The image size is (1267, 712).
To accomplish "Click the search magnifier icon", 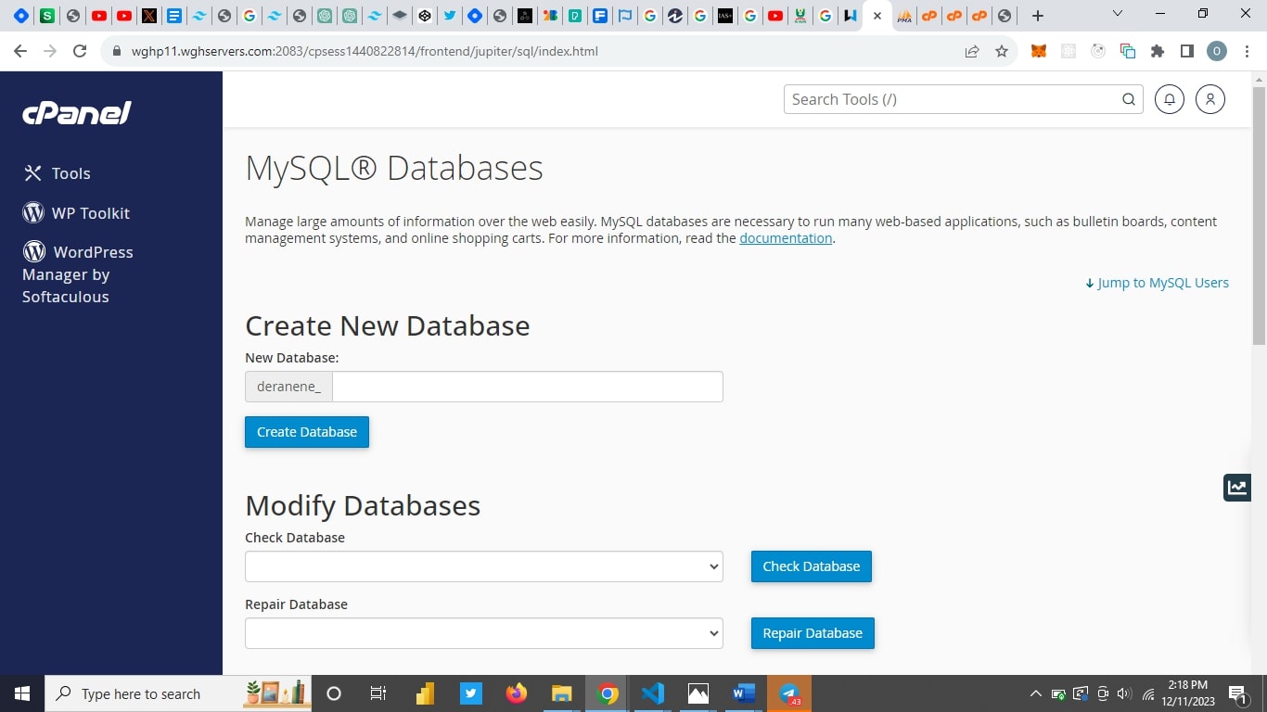I will 1129,99.
